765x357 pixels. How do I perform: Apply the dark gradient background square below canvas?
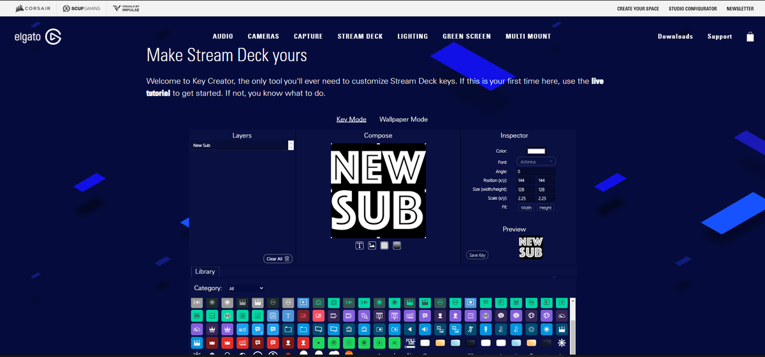coord(397,246)
